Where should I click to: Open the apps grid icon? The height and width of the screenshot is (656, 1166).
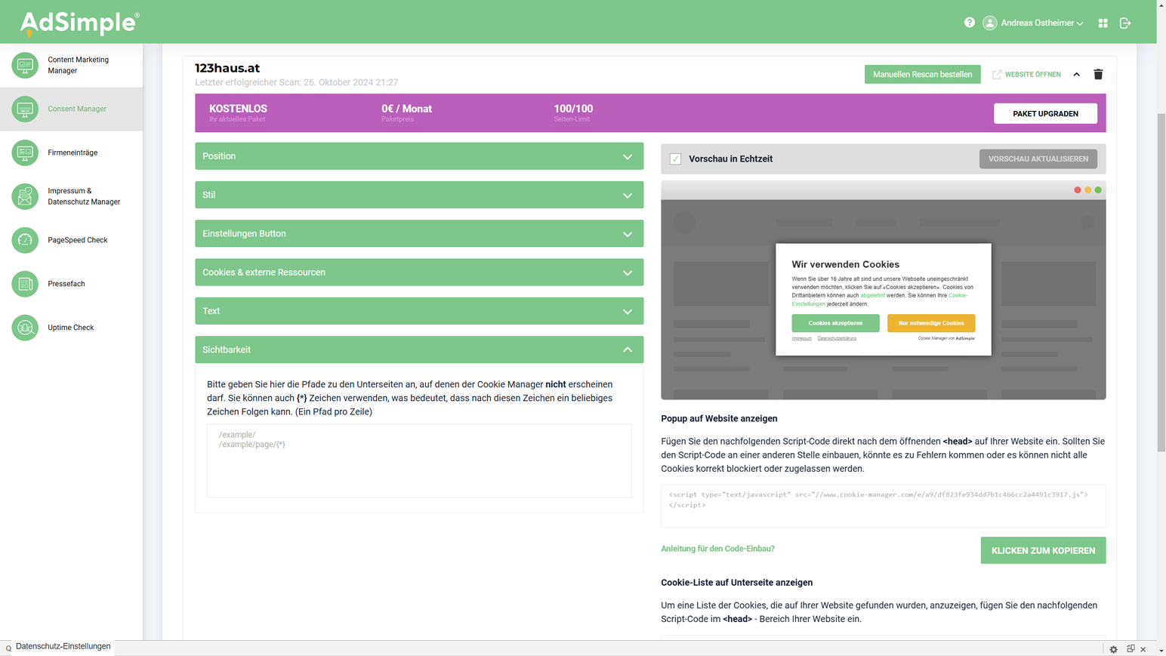click(x=1103, y=23)
